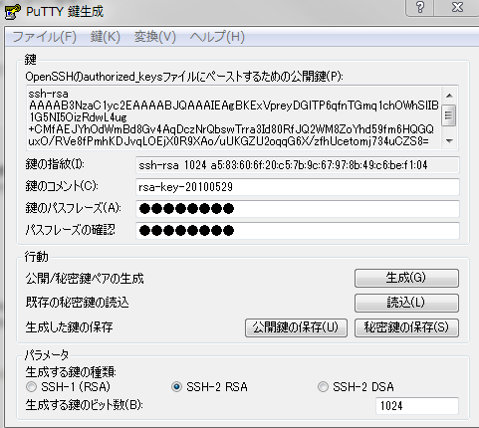Close the PuTTY 鍵生成 window
Image resolution: width=479 pixels, height=428 pixels.
coord(457,7)
